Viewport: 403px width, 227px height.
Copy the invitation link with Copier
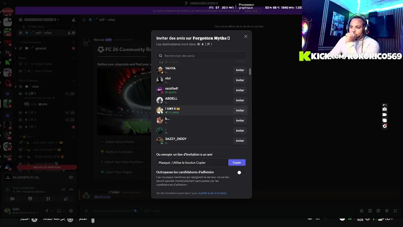[237, 163]
